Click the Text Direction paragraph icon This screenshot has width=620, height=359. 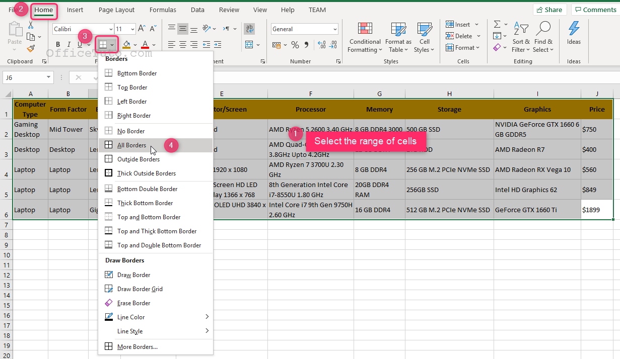point(226,29)
